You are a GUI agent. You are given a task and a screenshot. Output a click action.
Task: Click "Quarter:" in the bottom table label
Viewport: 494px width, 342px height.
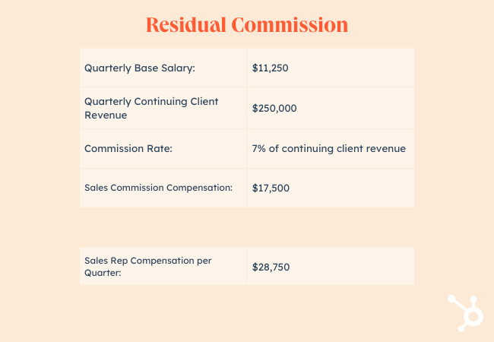[x=104, y=274]
